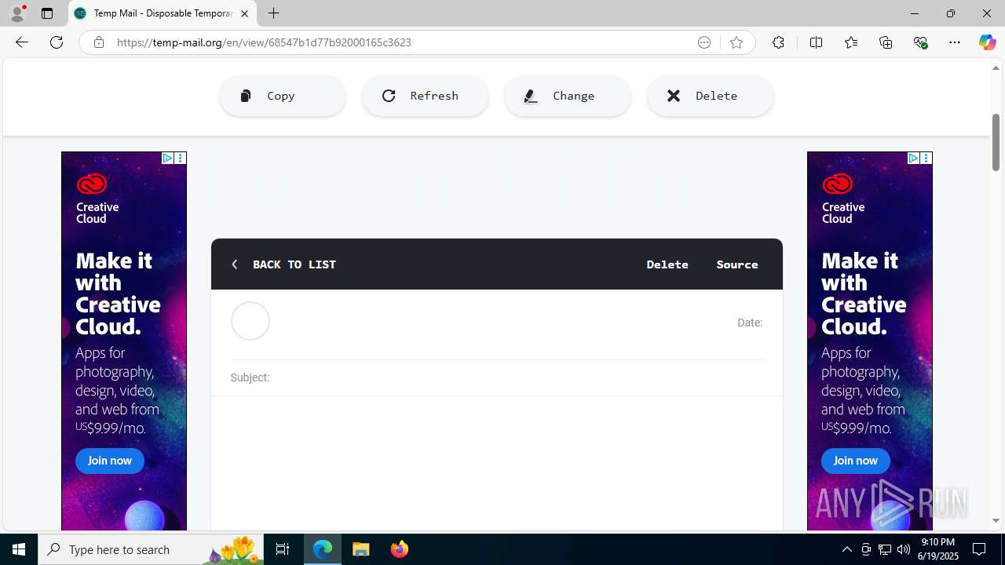Add this page to favorites star
This screenshot has height=565, width=1005.
coord(736,42)
